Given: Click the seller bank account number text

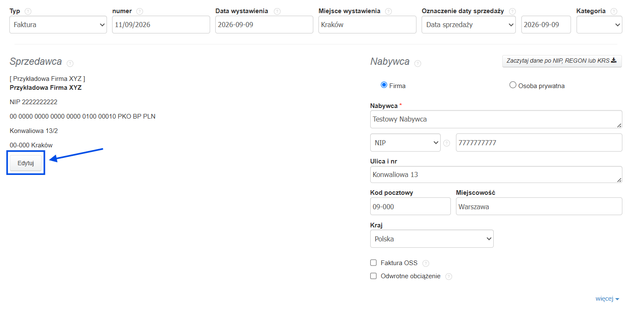Looking at the screenshot, I should [x=82, y=116].
